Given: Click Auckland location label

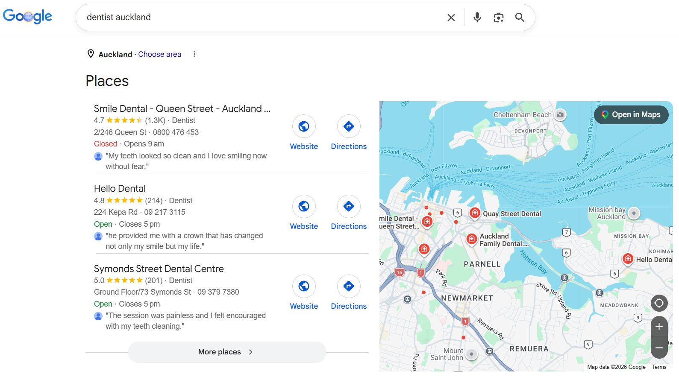Looking at the screenshot, I should pyautogui.click(x=115, y=54).
